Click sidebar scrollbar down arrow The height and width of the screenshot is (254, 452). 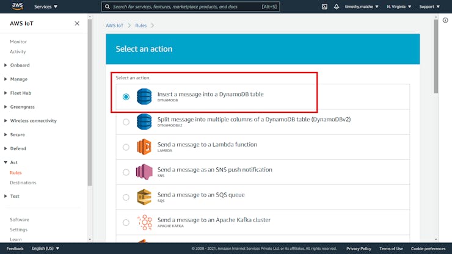(90, 239)
